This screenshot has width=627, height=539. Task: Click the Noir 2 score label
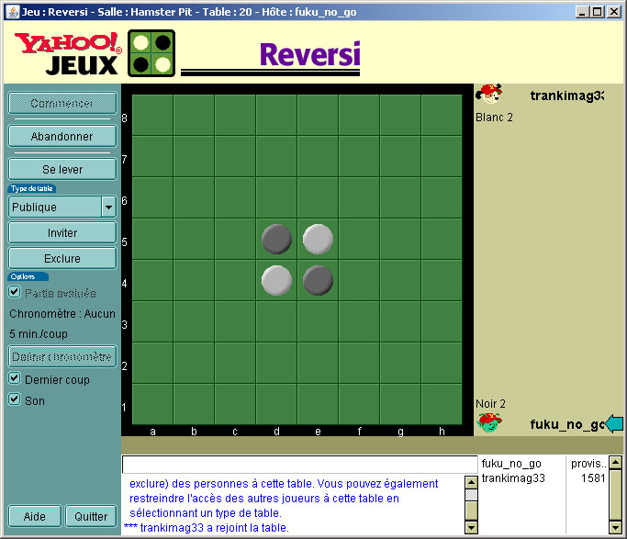tap(490, 404)
